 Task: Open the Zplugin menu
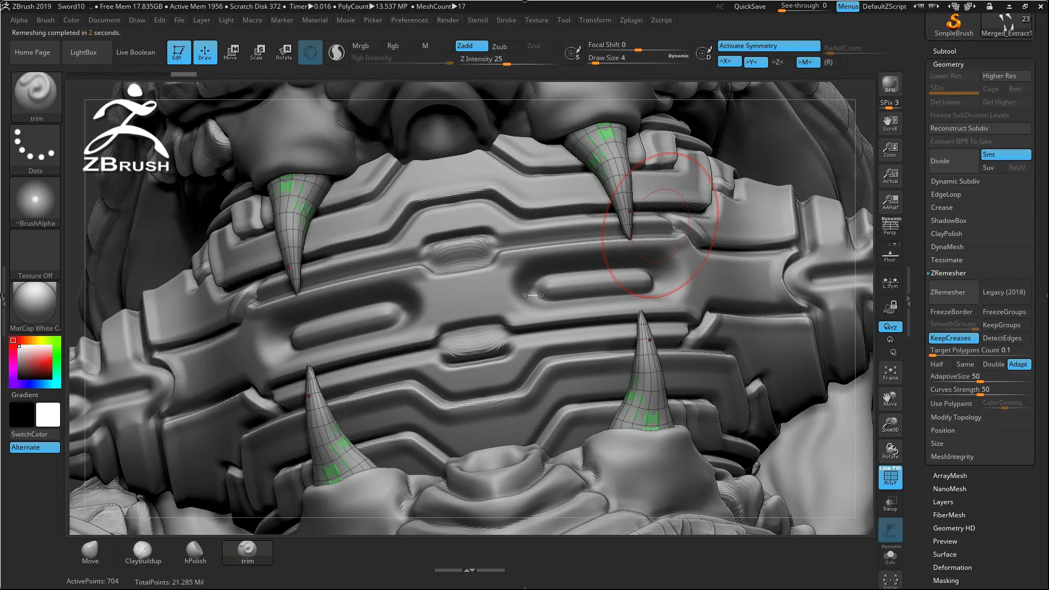point(630,20)
